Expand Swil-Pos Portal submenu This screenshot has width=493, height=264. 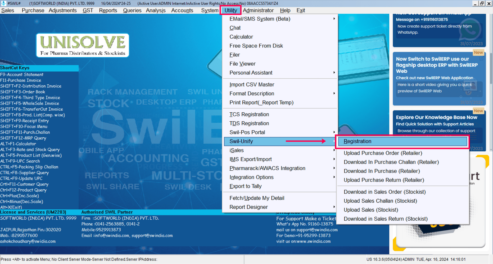pyautogui.click(x=280, y=132)
